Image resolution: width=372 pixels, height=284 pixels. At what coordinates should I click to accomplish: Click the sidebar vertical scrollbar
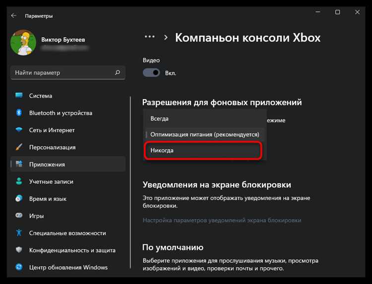(130, 182)
